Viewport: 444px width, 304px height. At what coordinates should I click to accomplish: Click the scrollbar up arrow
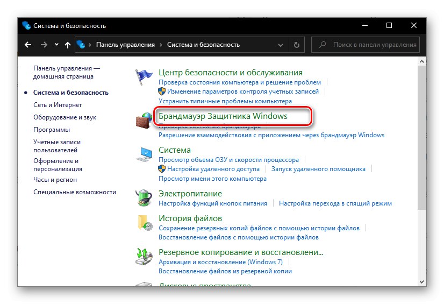(x=421, y=61)
